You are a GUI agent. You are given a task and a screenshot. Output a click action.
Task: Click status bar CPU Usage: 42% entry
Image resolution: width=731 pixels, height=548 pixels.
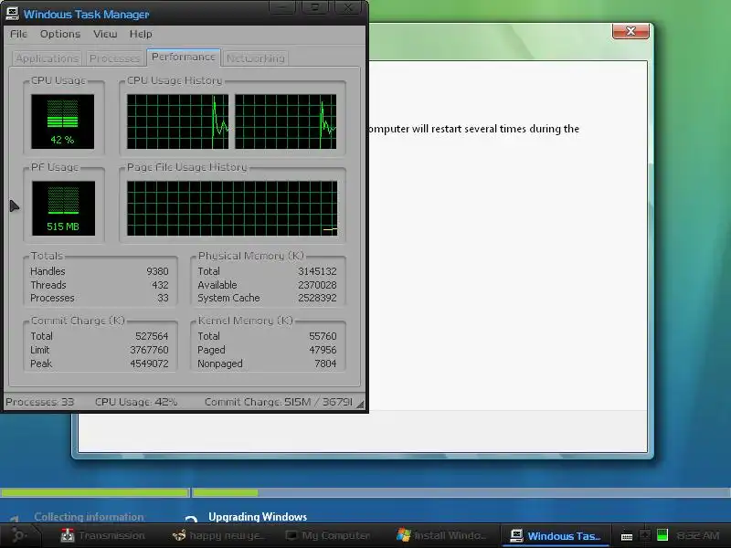point(136,402)
